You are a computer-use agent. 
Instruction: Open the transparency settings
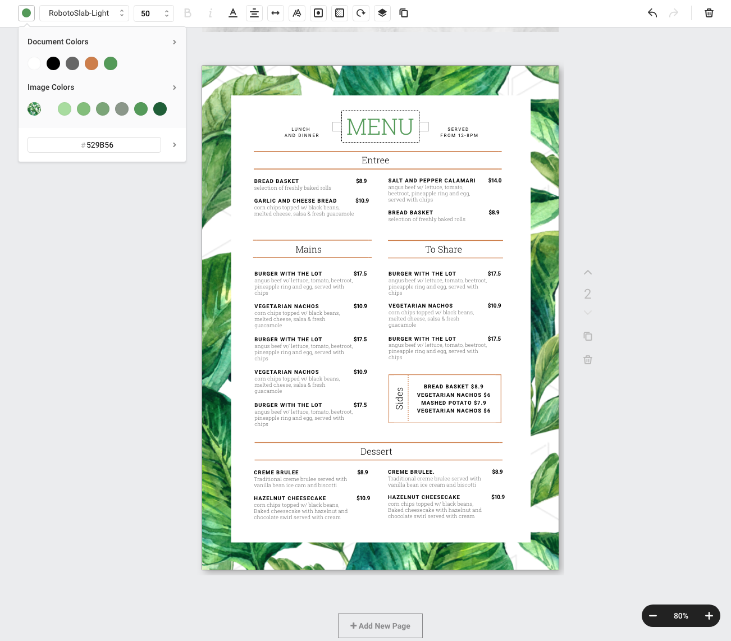(339, 13)
